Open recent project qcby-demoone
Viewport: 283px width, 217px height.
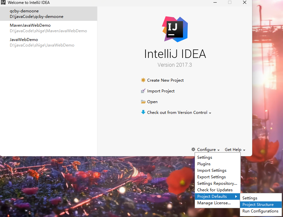click(x=48, y=14)
